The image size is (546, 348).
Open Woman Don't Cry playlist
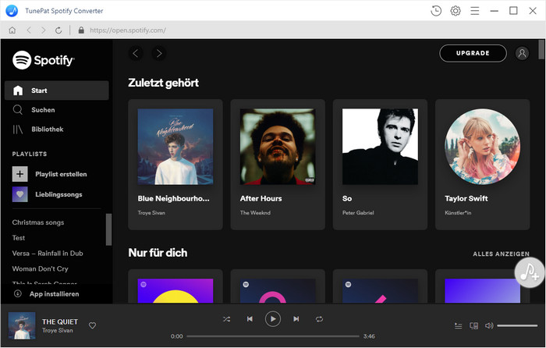[40, 268]
